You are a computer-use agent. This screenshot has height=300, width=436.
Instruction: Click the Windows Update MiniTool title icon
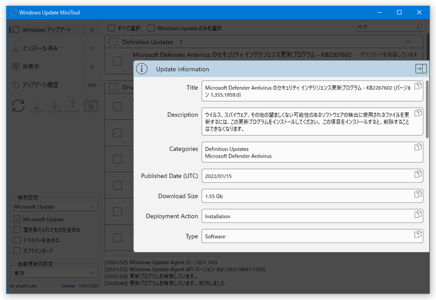click(x=14, y=13)
